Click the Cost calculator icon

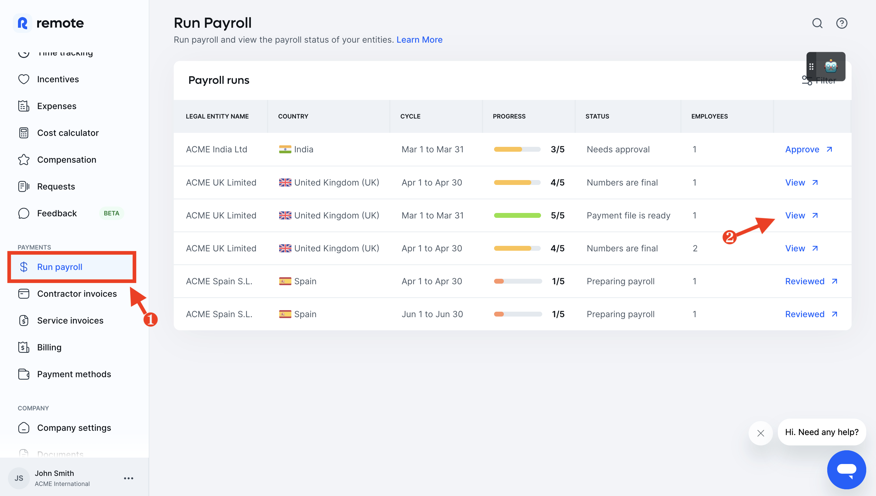(x=23, y=133)
